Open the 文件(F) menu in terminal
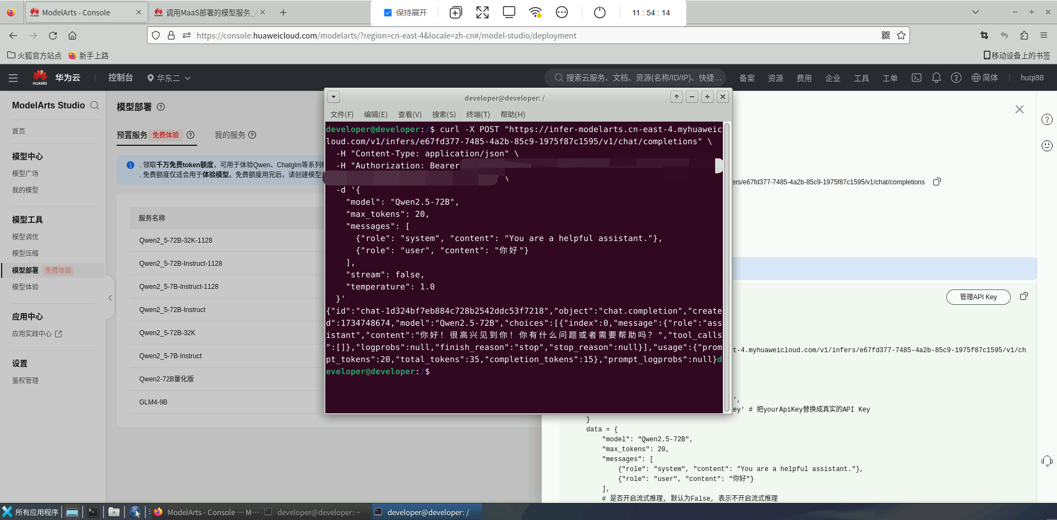 (342, 114)
